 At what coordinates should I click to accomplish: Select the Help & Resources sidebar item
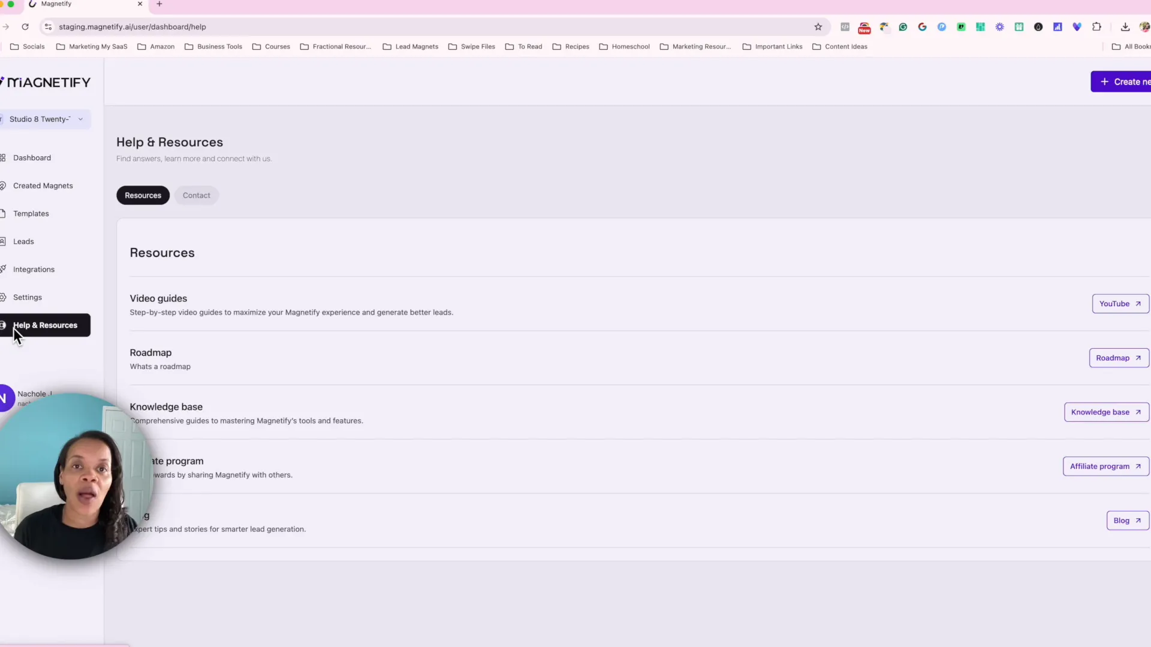[x=45, y=325]
